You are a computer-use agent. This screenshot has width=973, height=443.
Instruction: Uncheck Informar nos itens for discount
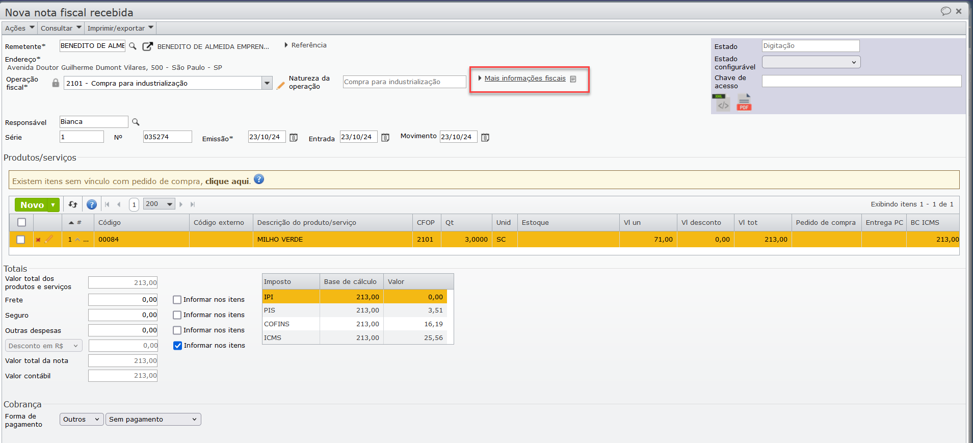coord(177,346)
